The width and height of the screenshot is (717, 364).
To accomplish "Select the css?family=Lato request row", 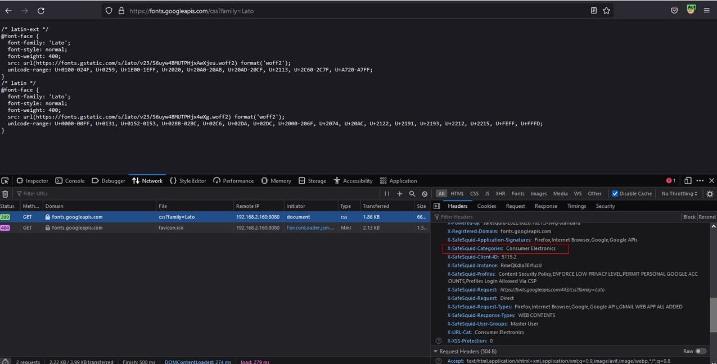I will tap(214, 217).
